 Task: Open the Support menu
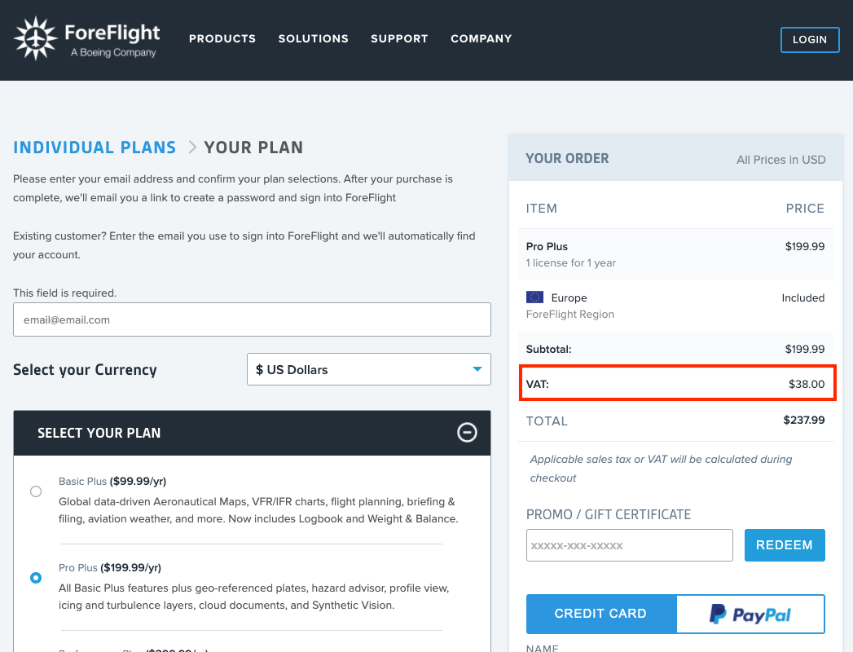pos(399,38)
